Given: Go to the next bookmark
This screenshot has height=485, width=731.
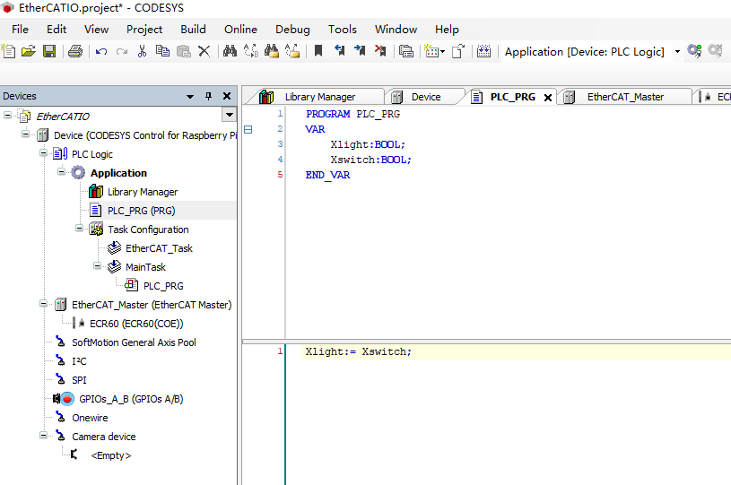Looking at the screenshot, I should [x=360, y=51].
